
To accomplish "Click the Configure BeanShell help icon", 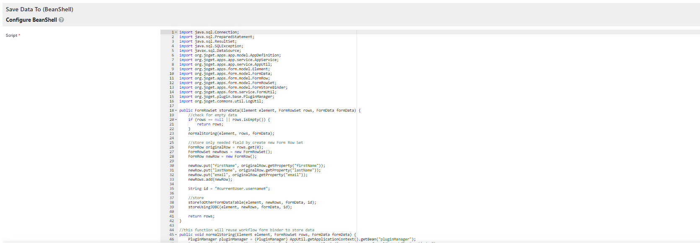I will (61, 20).
